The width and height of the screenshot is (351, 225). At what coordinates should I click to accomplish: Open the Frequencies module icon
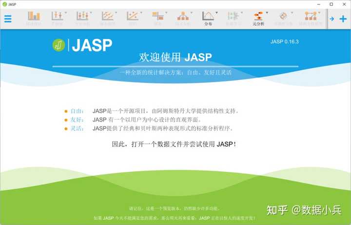click(158, 19)
